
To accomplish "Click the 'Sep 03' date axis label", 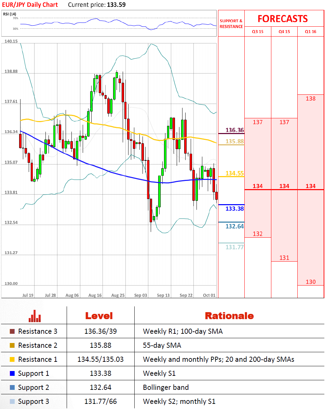I will pyautogui.click(x=141, y=295).
